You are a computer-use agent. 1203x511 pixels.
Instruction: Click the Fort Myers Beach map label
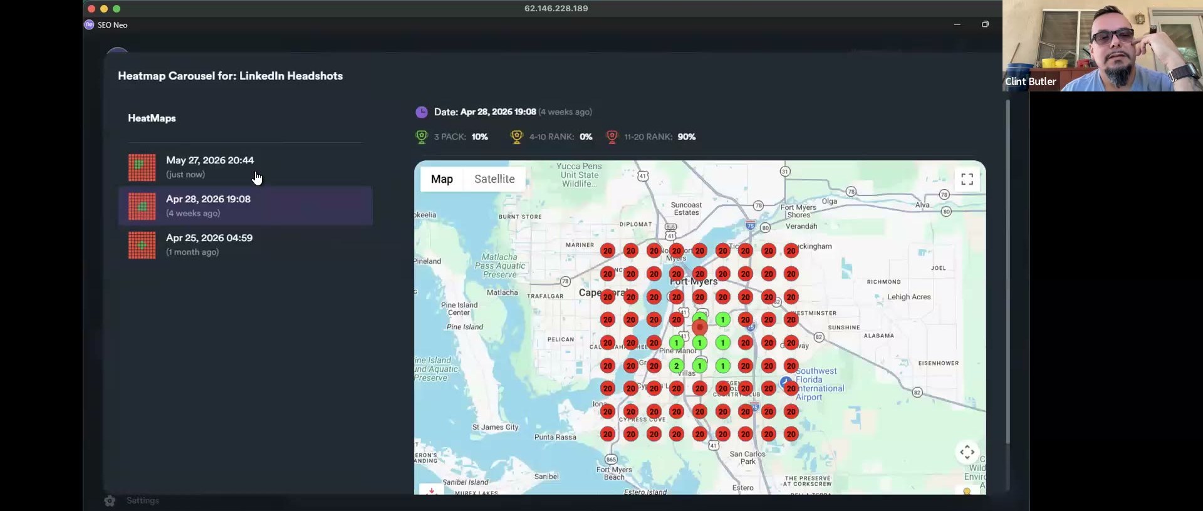[x=614, y=473]
